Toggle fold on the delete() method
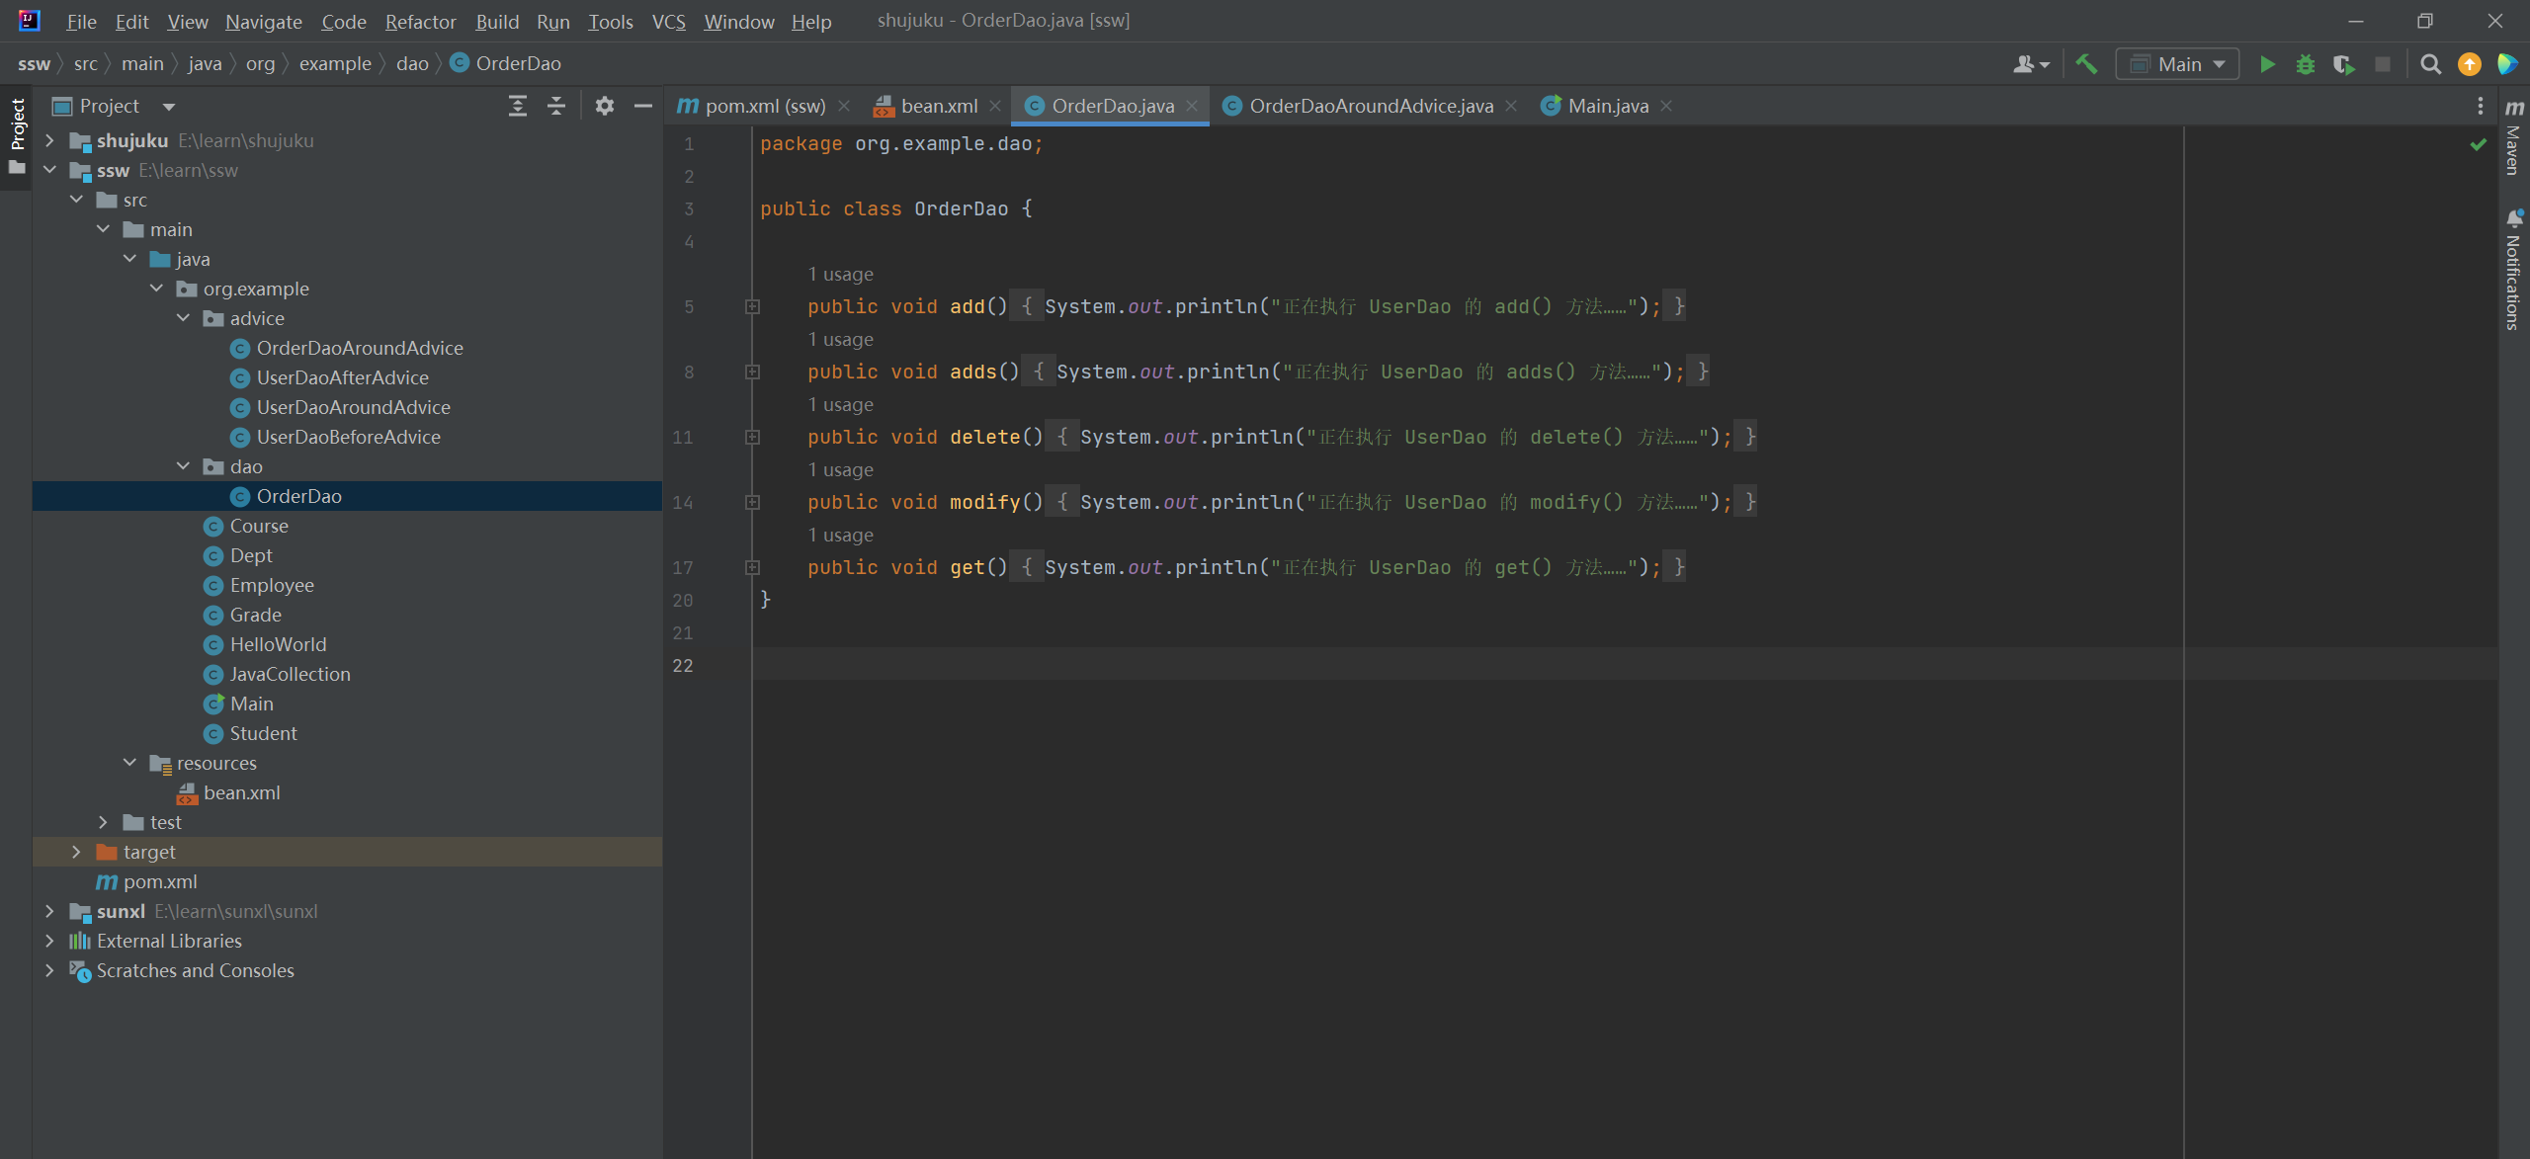2530x1159 pixels. pos(752,437)
